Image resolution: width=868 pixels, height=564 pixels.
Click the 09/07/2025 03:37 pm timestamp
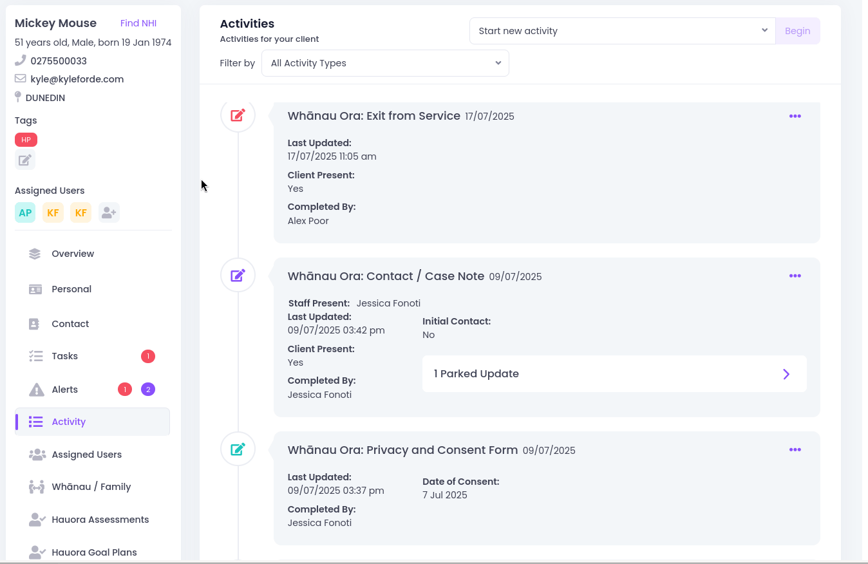336,491
